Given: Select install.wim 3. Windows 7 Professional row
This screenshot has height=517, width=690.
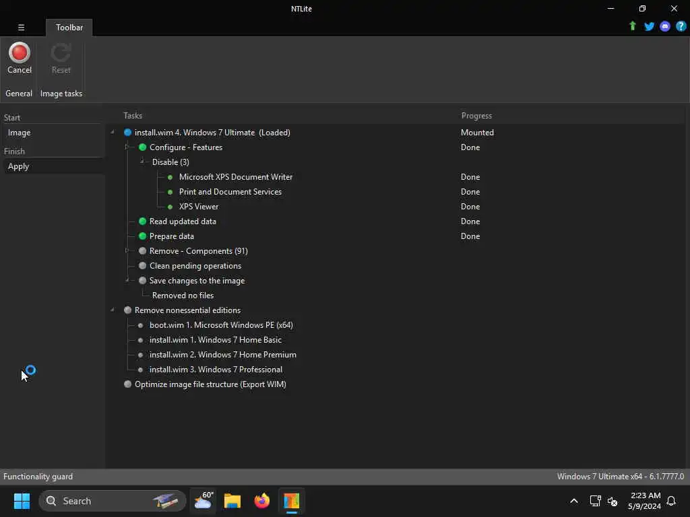Looking at the screenshot, I should (x=216, y=370).
